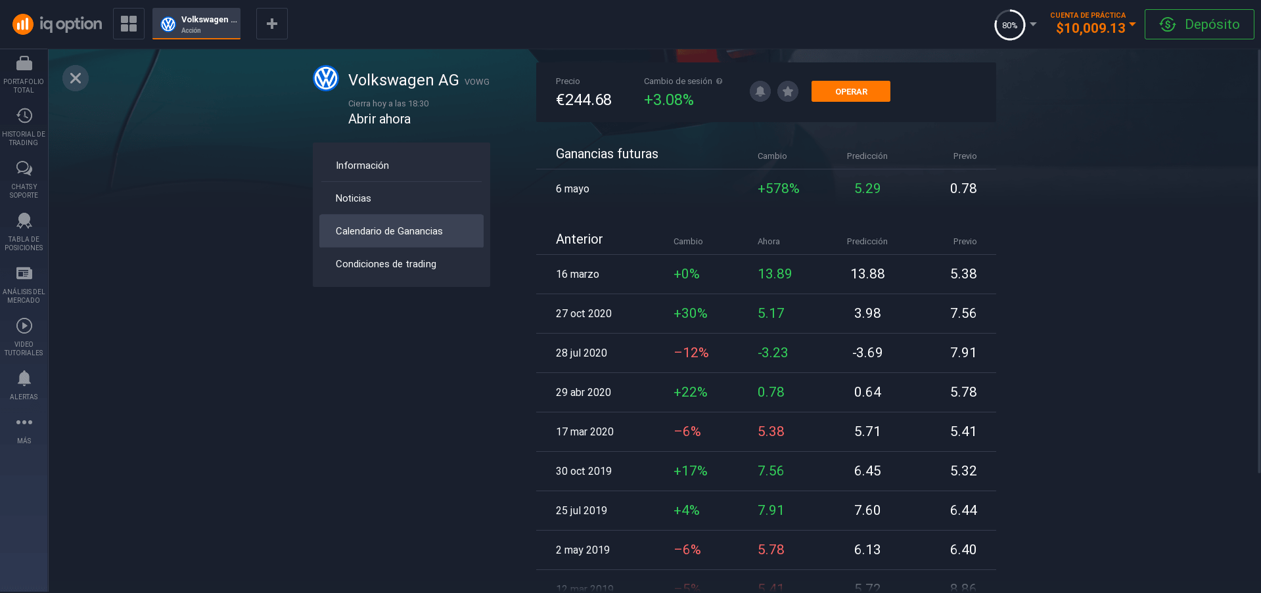This screenshot has width=1261, height=593.
Task: Expand the dropdown next to 80% indicator
Action: point(1033,24)
